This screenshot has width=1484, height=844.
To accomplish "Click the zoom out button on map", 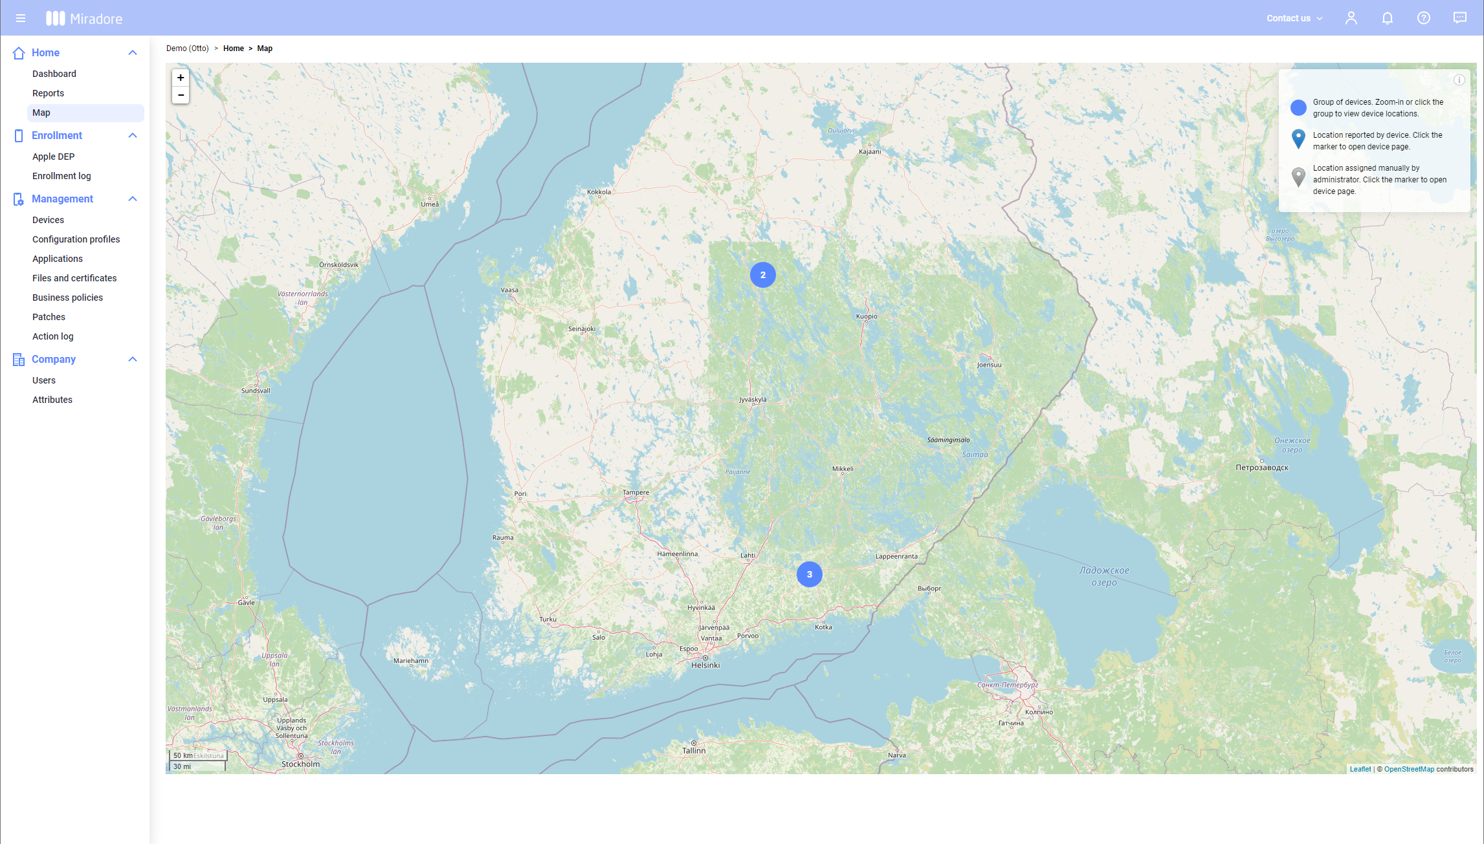I will click(181, 96).
